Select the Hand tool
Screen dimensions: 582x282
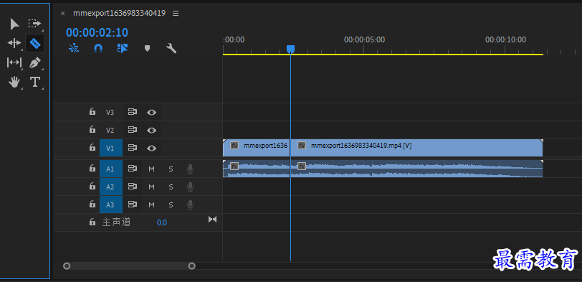click(14, 82)
